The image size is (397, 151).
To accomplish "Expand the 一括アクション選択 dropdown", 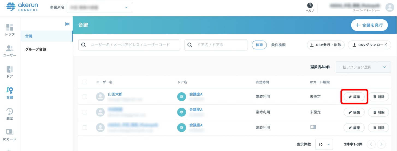I will (x=363, y=67).
